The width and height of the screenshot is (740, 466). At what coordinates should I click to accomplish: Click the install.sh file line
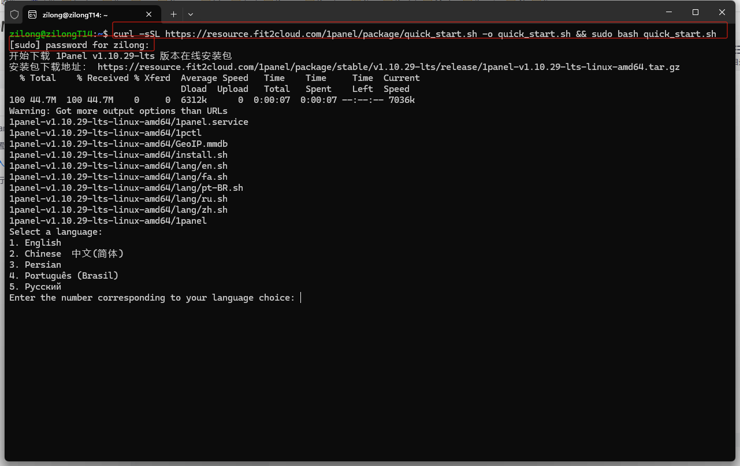click(118, 155)
